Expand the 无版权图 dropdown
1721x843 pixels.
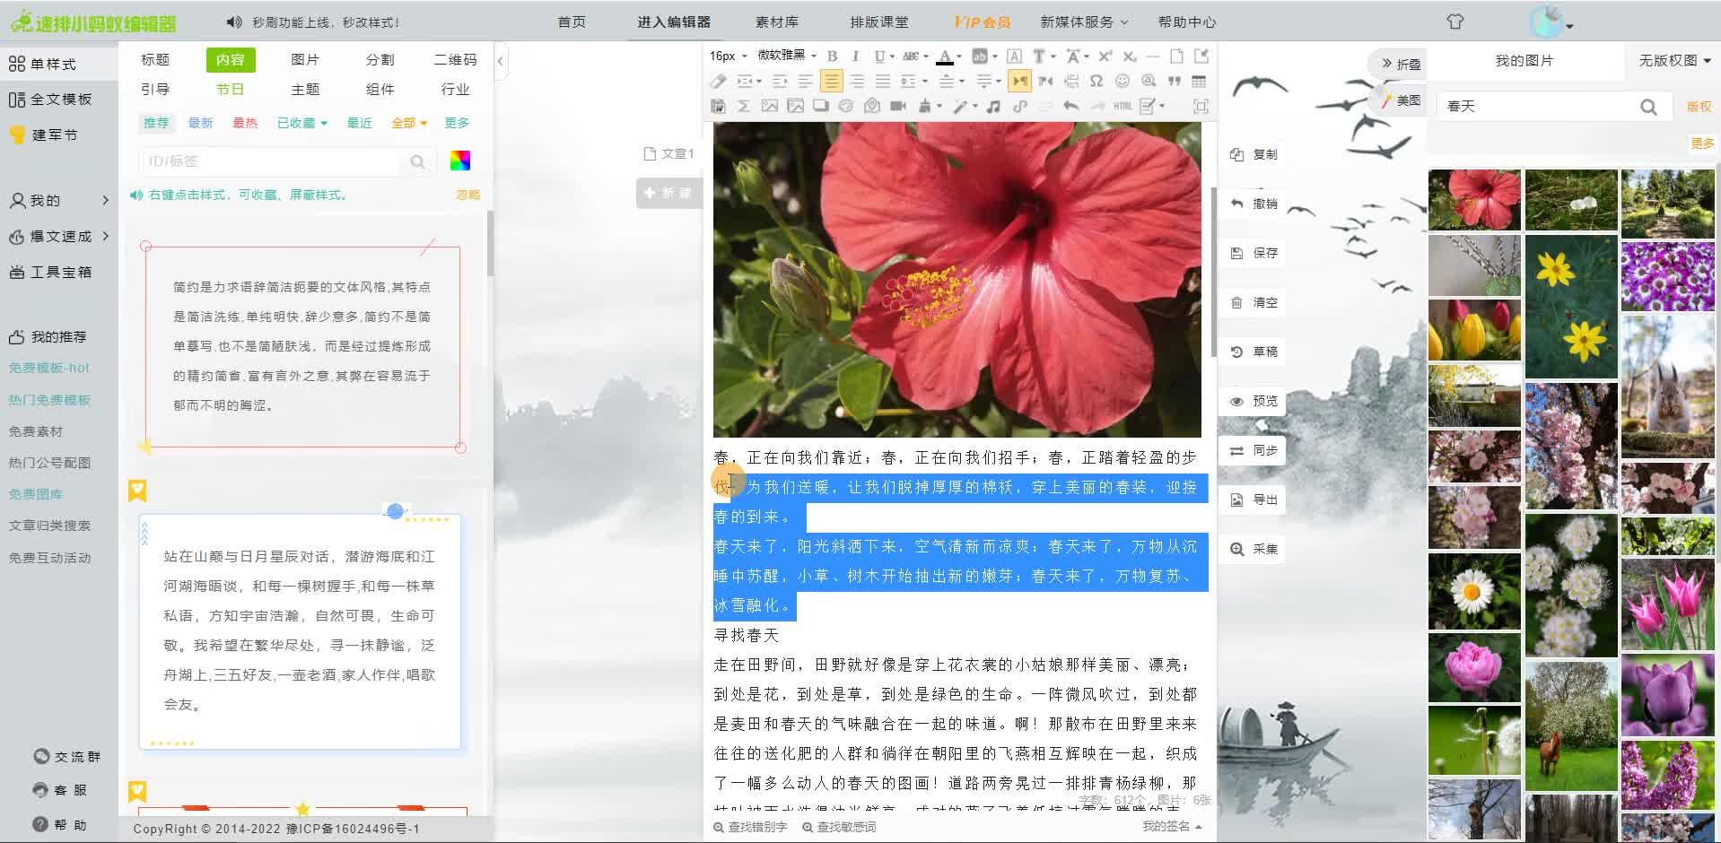pos(1674,61)
